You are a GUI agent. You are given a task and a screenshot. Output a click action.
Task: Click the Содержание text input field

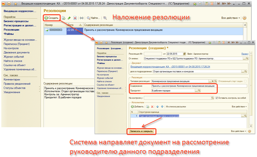(199, 86)
